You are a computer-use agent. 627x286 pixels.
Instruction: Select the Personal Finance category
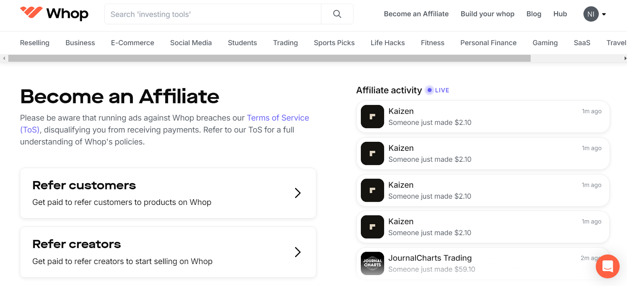(488, 43)
